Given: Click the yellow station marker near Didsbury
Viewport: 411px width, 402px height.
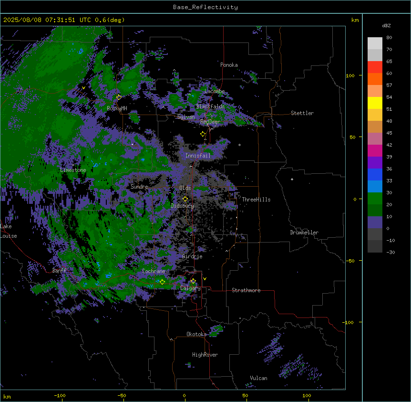Looking at the screenshot, I should coord(185,199).
